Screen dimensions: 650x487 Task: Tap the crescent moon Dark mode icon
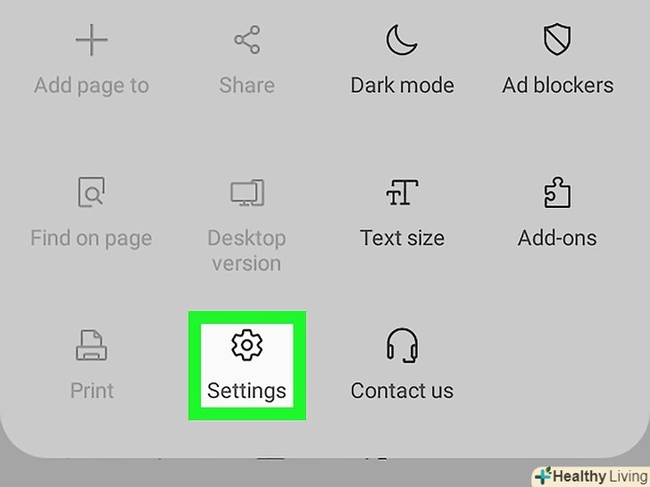402,40
